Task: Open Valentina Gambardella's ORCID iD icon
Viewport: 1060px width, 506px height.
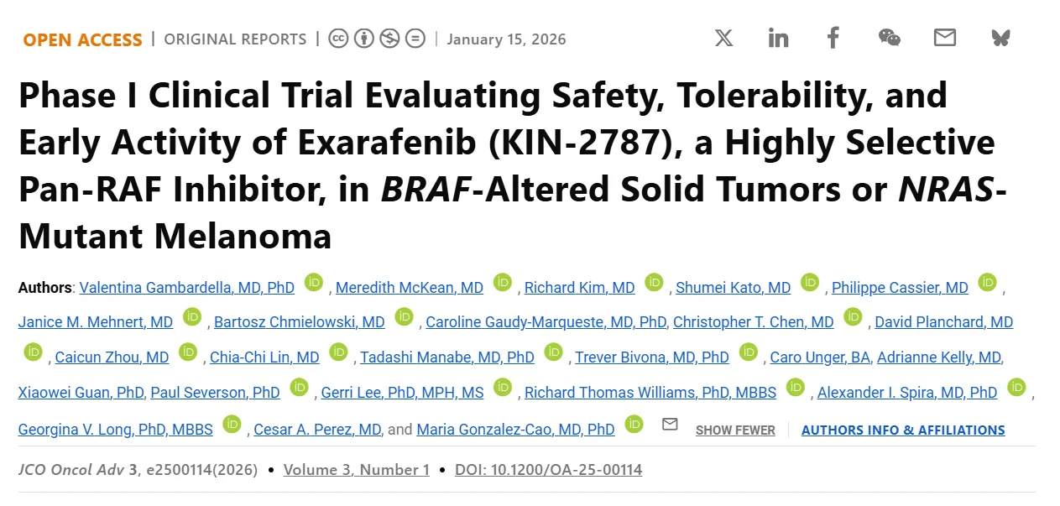Action: pos(314,283)
